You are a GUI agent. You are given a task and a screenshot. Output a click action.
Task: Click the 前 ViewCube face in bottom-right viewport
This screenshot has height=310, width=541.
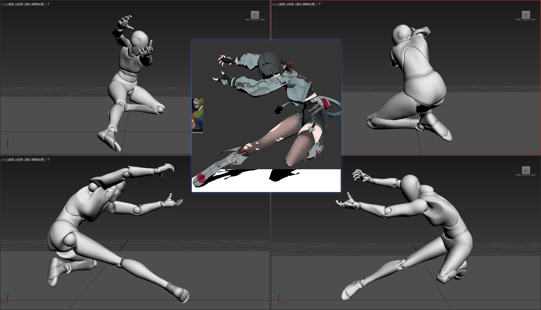point(526,170)
